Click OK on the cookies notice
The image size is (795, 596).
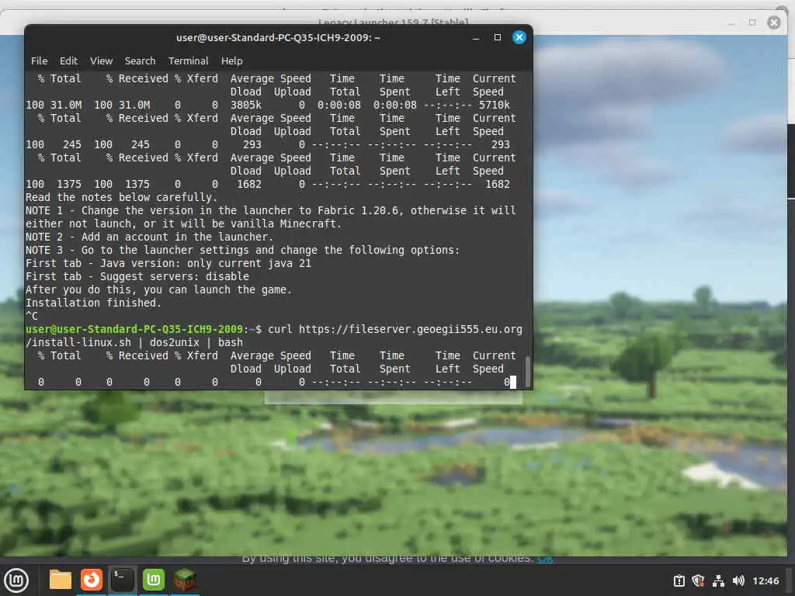click(x=545, y=558)
